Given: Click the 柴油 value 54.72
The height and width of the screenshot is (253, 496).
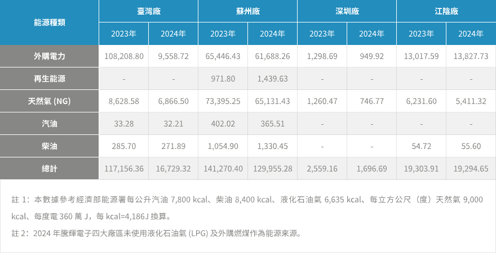Looking at the screenshot, I should click(x=422, y=146).
